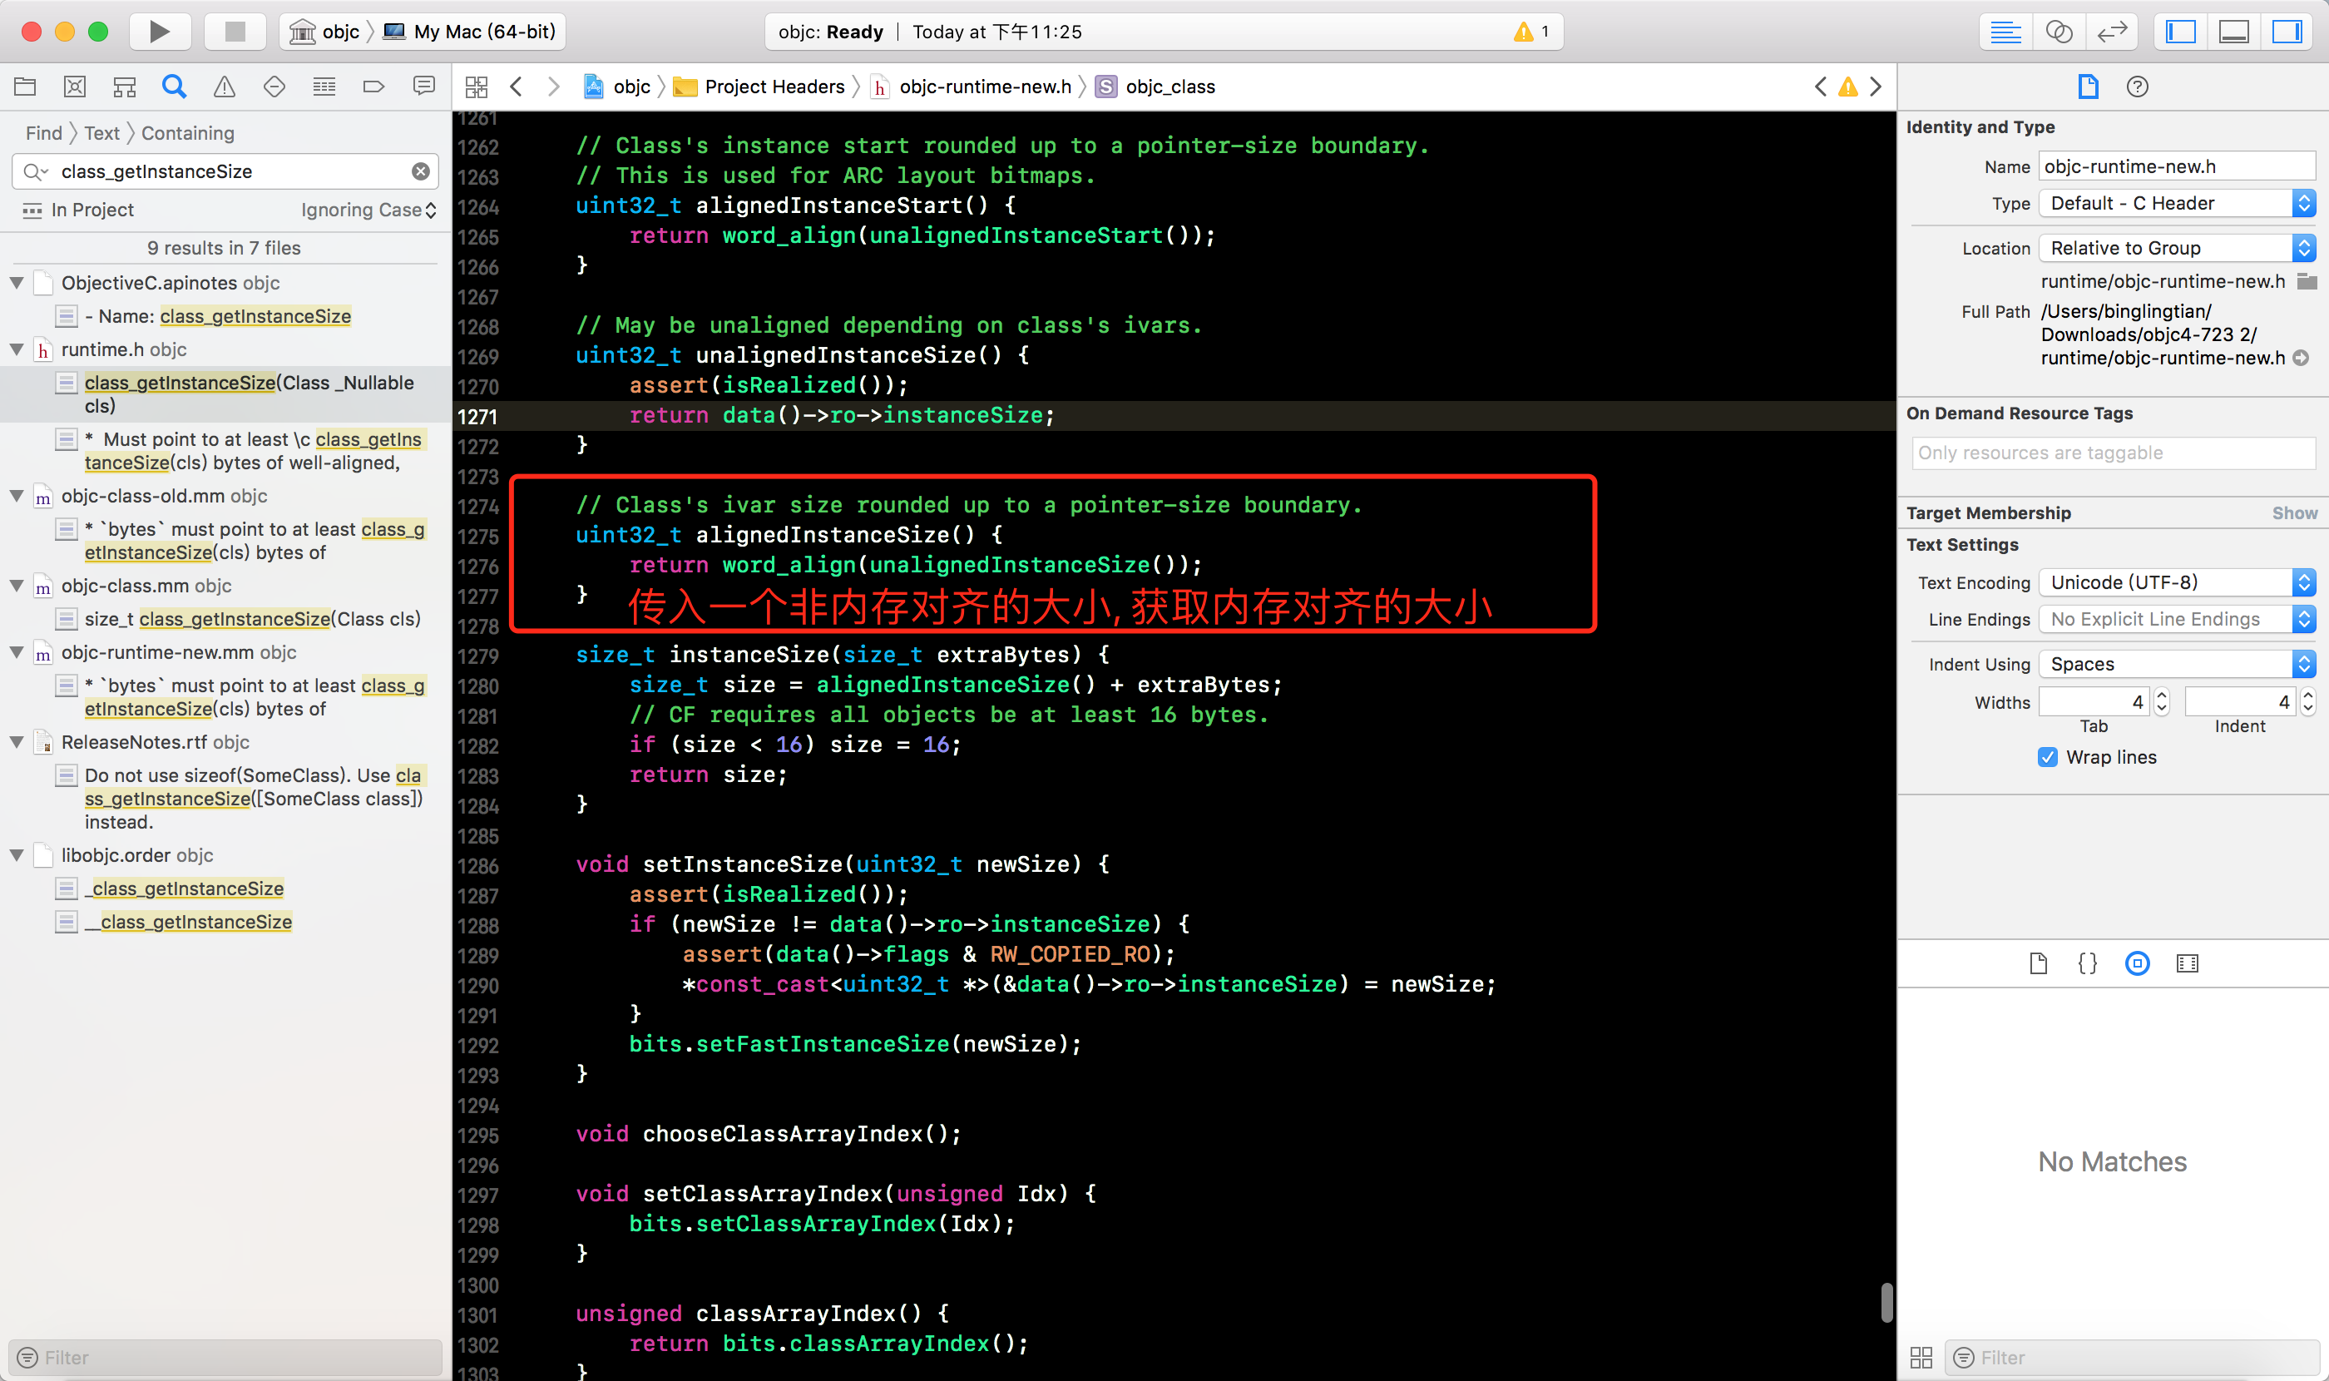Open the object library tab
2329x1381 pixels.
(2138, 963)
